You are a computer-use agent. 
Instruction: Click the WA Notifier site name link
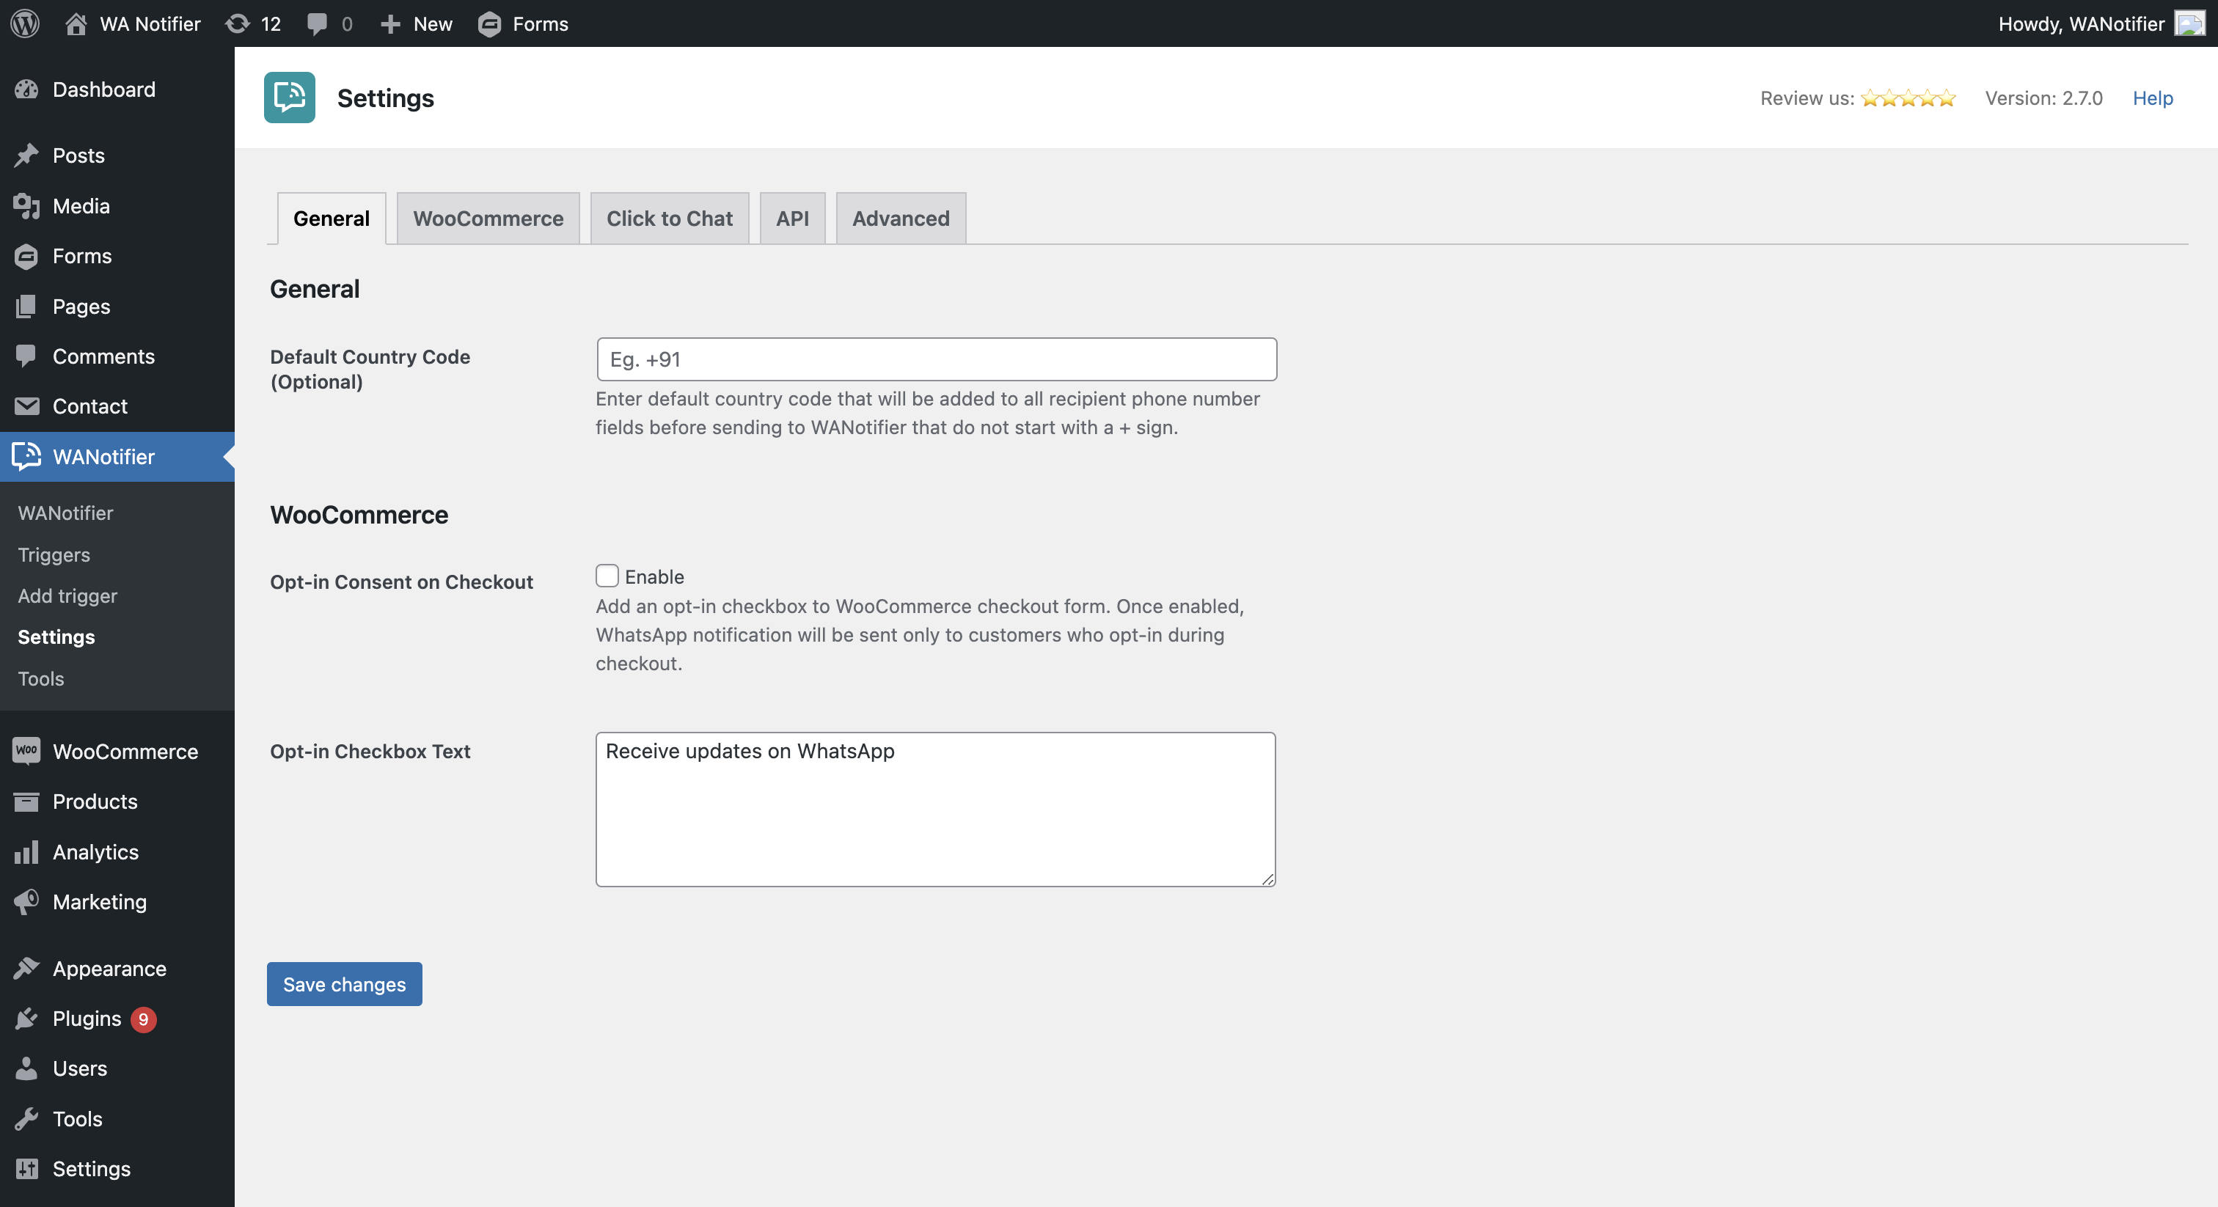[x=150, y=23]
